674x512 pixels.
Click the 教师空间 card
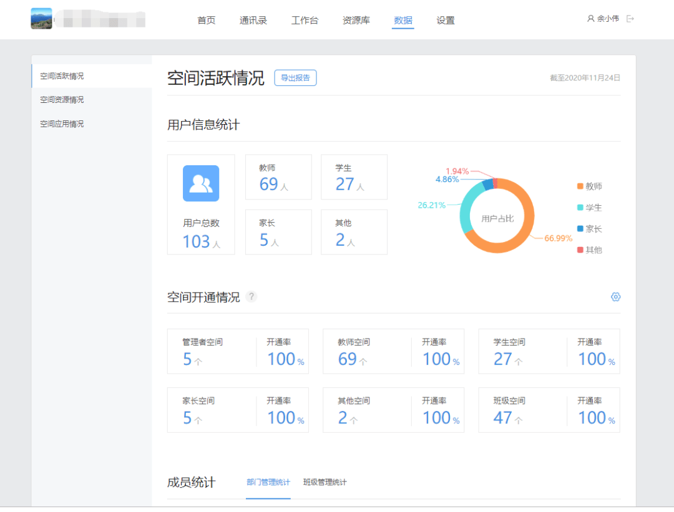[393, 351]
